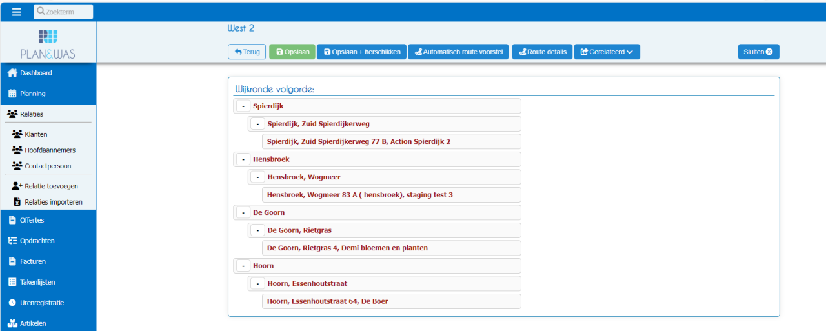Collapse the De Goorn group

243,212
